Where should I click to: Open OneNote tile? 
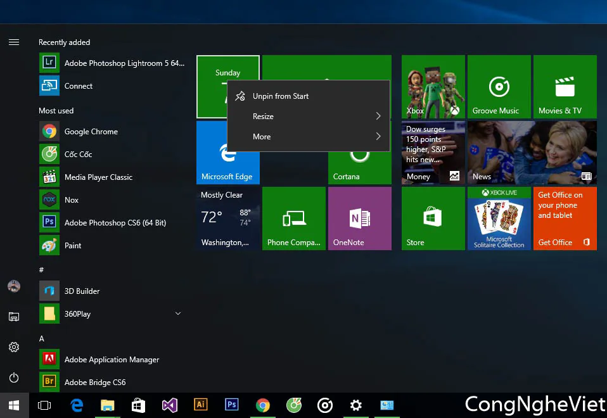point(360,218)
